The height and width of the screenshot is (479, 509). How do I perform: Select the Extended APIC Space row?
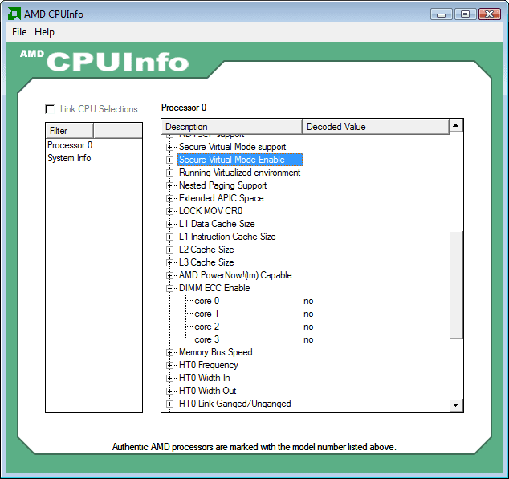[221, 198]
